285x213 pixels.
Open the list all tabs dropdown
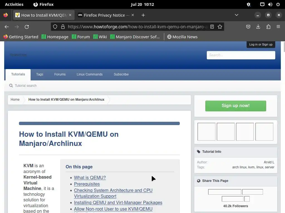(237, 15)
